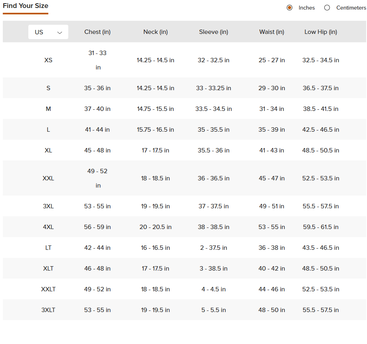Click the M row chest value 37 - 40 in
This screenshot has height=344, width=367.
coord(97,109)
